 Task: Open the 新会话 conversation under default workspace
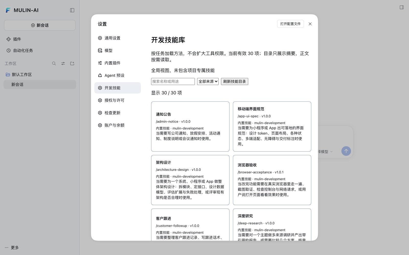[40, 84]
